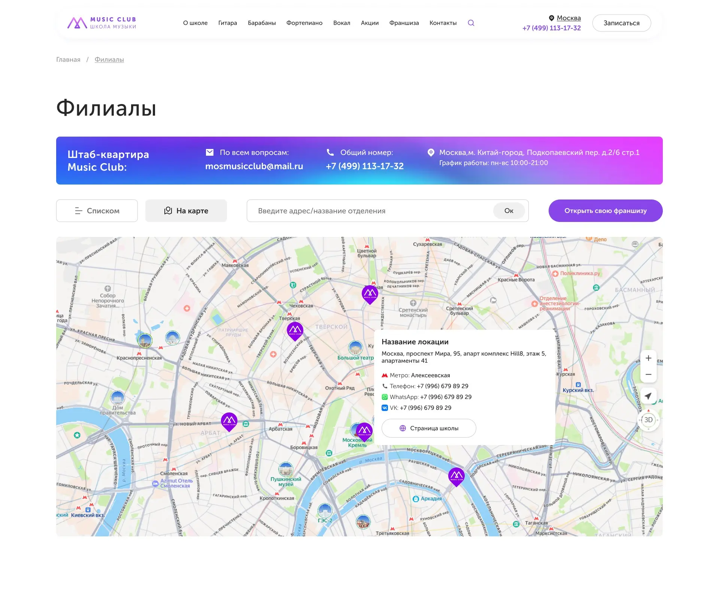Screen dimensions: 719x591
Task: Select Music Club marker near Цветной бульвар
Action: tap(370, 295)
